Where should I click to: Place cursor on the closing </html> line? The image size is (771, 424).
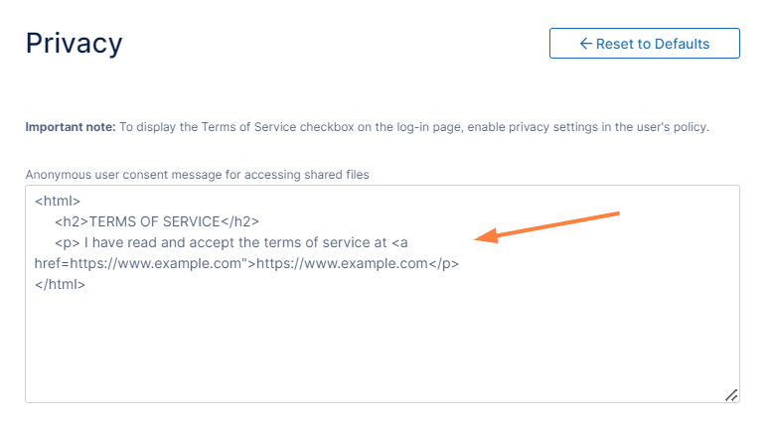pyautogui.click(x=60, y=285)
